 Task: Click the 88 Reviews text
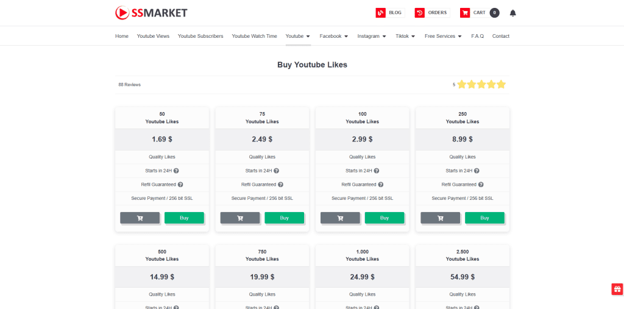[129, 85]
